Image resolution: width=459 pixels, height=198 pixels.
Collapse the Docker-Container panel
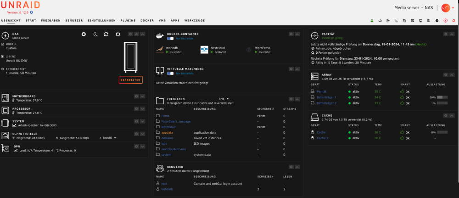pyautogui.click(x=297, y=34)
